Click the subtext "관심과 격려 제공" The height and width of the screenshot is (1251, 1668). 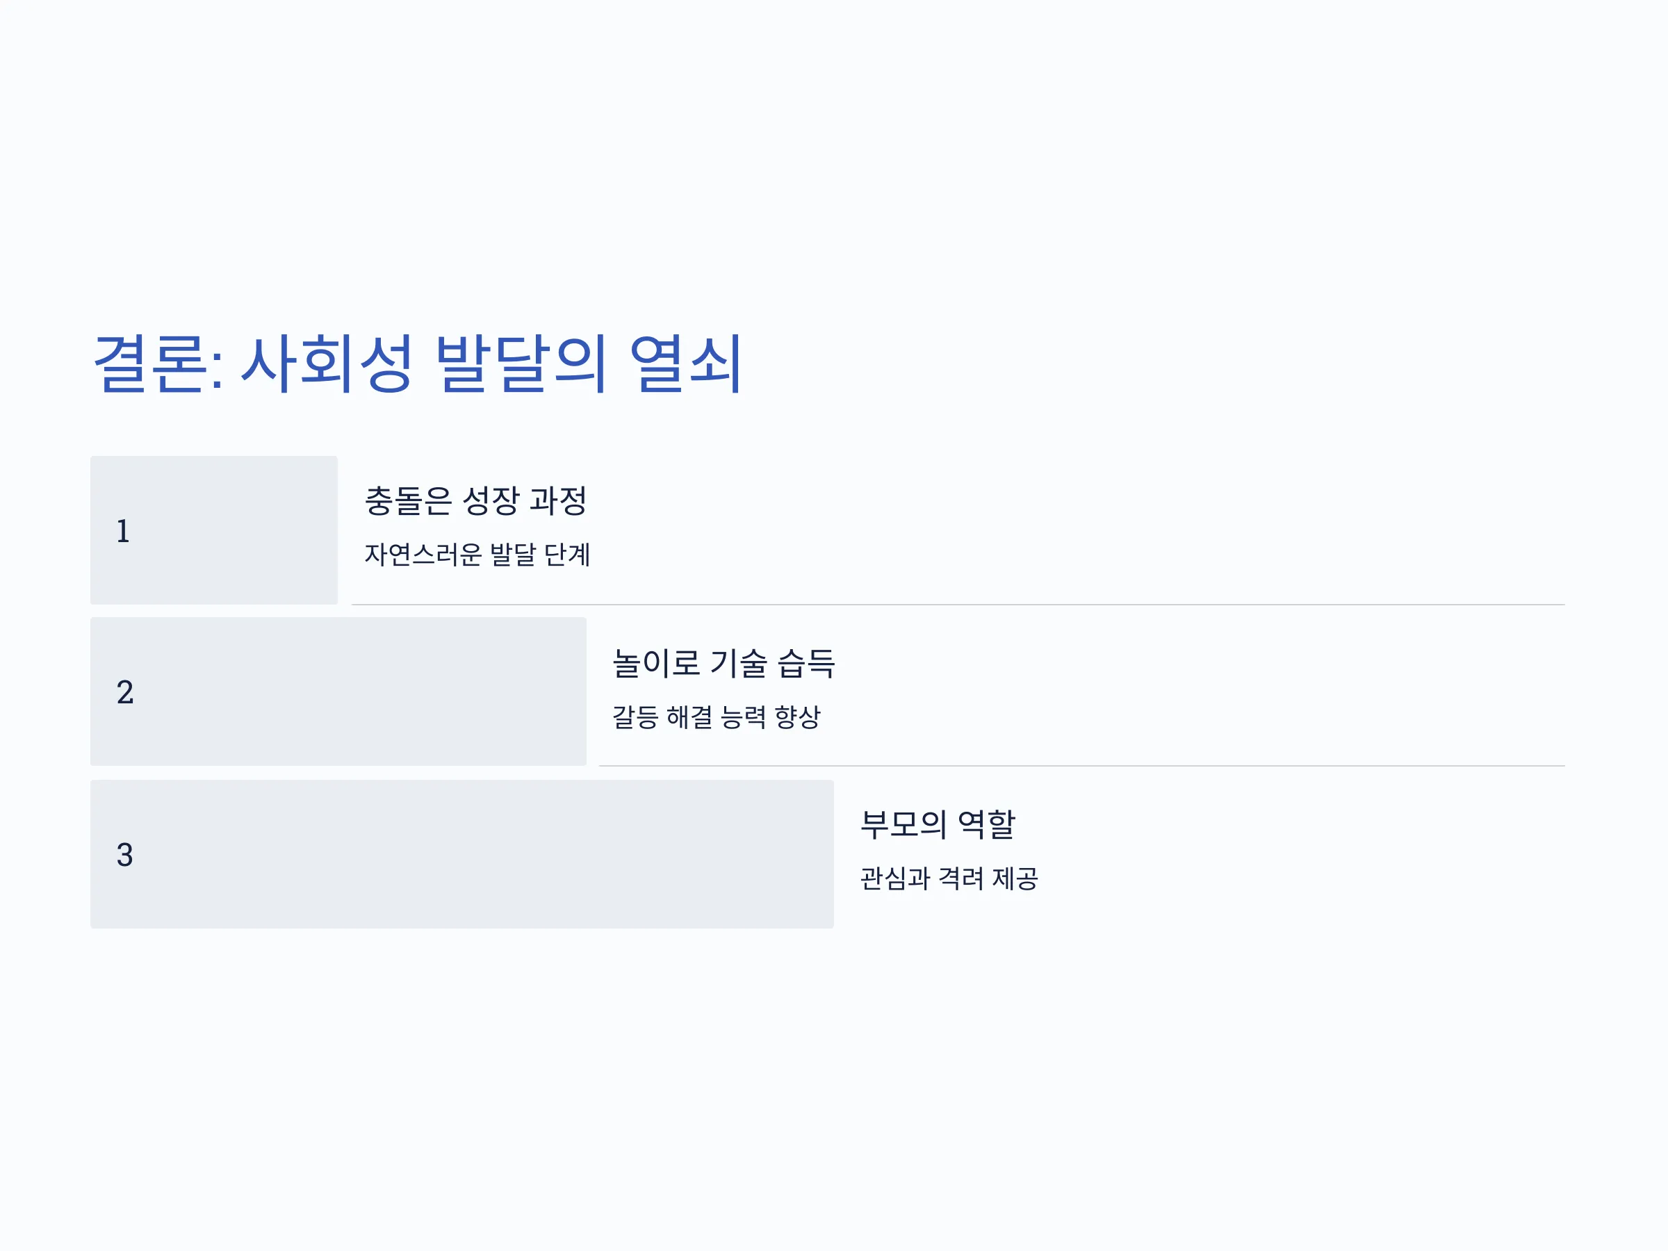pyautogui.click(x=949, y=878)
